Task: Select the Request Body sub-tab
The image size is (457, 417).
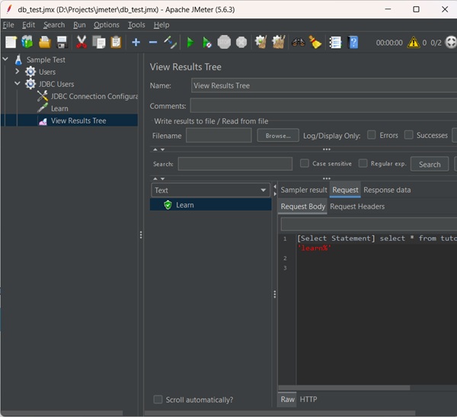Action: tap(303, 207)
